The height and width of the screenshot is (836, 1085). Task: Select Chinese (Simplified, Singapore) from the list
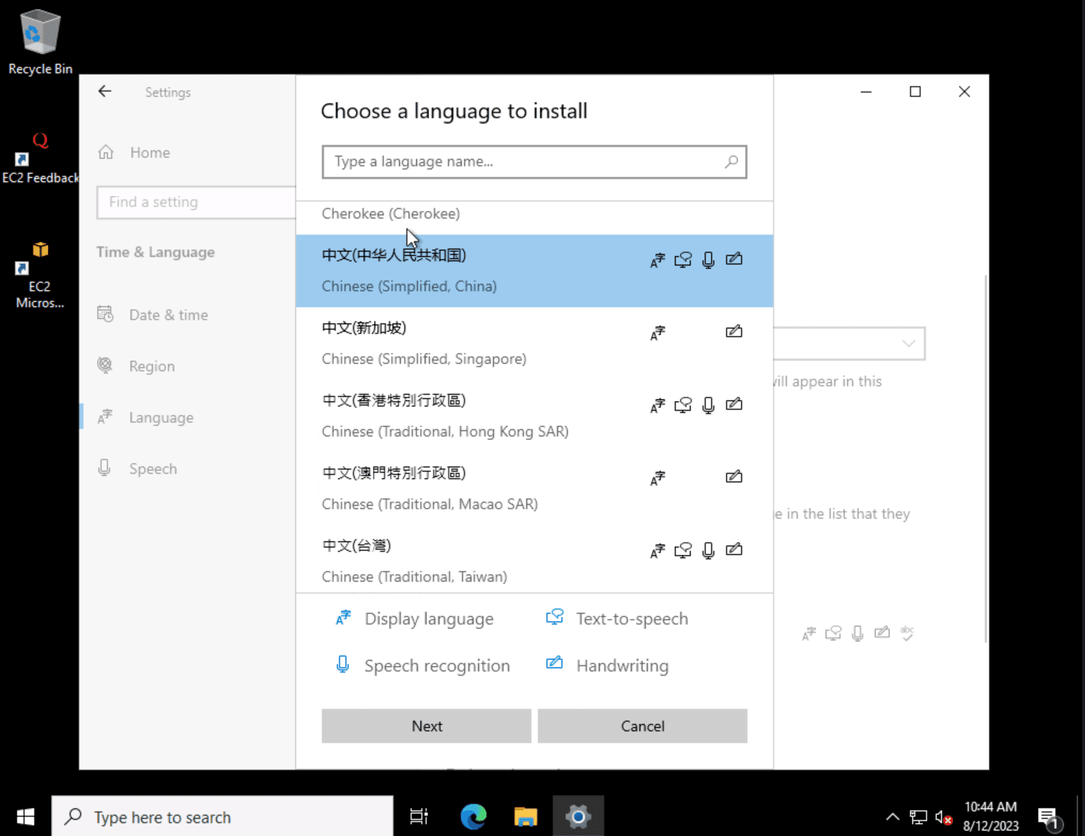423,343
